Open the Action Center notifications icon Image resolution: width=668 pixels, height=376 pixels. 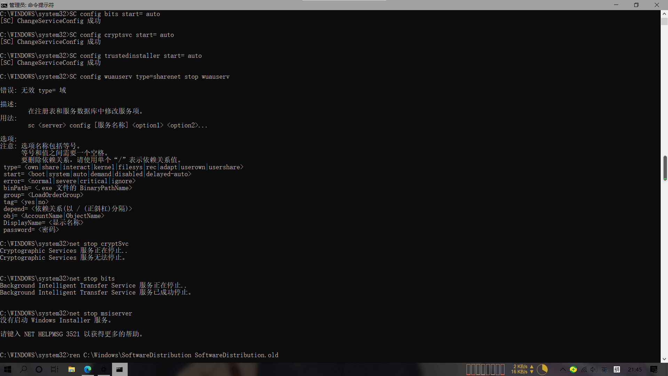(x=654, y=369)
